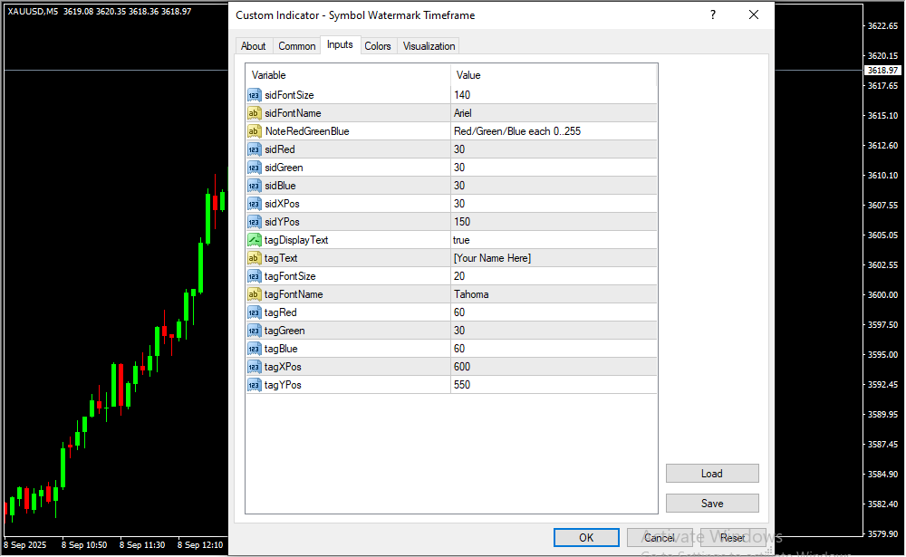Open the Colors tab
Screen dimensions: 906x557
pos(378,46)
